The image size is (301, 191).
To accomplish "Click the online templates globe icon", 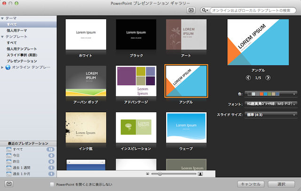I will click(x=8, y=67).
